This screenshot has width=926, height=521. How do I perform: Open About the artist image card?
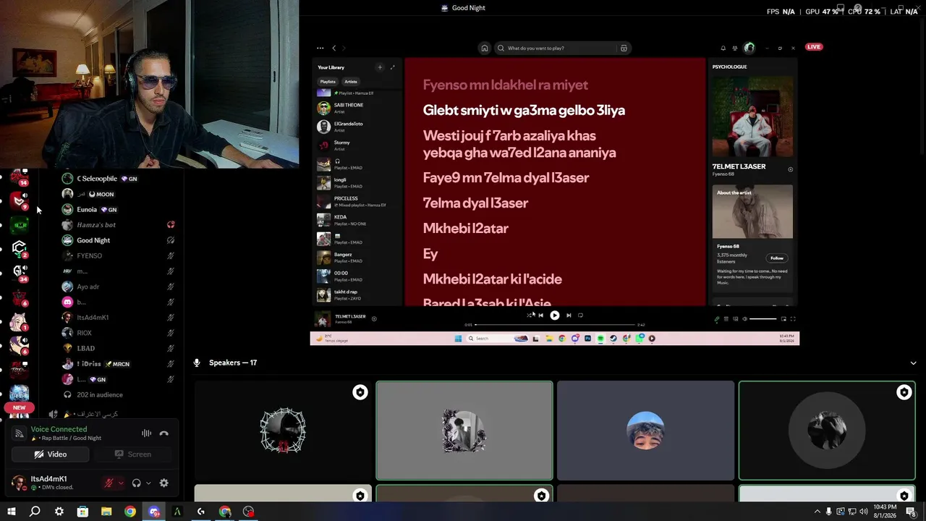pyautogui.click(x=752, y=212)
